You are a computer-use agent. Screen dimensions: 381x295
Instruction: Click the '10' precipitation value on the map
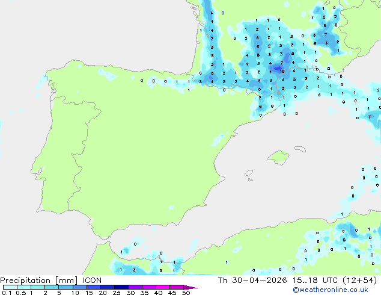click(282, 71)
